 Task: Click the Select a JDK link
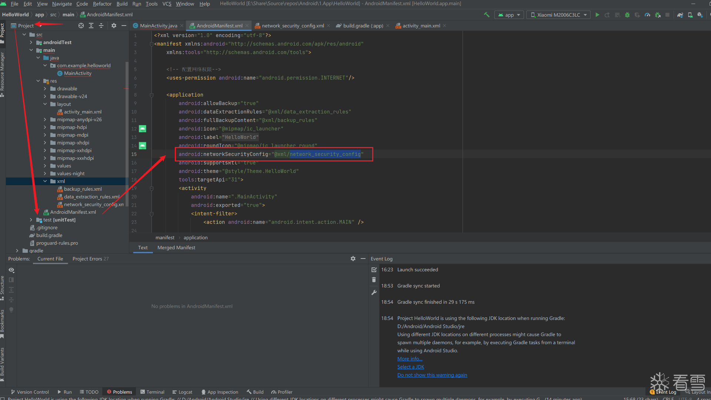tap(410, 367)
